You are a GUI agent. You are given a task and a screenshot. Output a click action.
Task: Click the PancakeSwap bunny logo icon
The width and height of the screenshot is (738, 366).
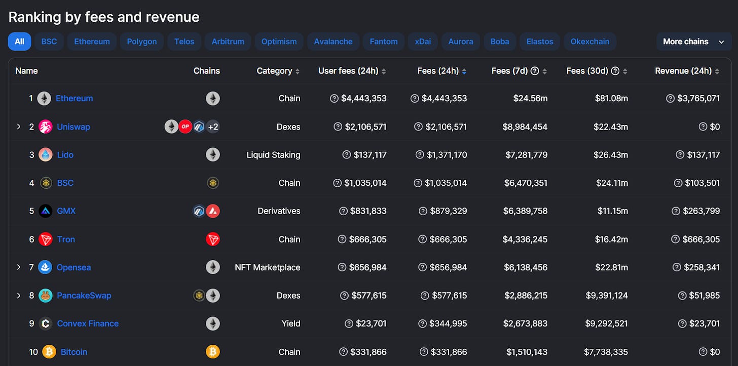click(x=46, y=296)
